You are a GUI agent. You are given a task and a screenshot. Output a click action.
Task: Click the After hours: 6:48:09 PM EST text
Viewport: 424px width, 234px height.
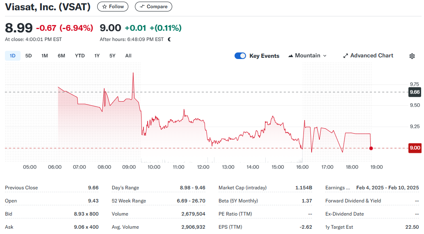click(132, 39)
